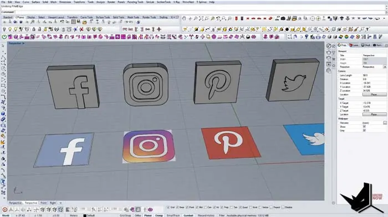Click the solid black sphere icon
The width and height of the screenshot is (388, 217).
click(x=287, y=29)
